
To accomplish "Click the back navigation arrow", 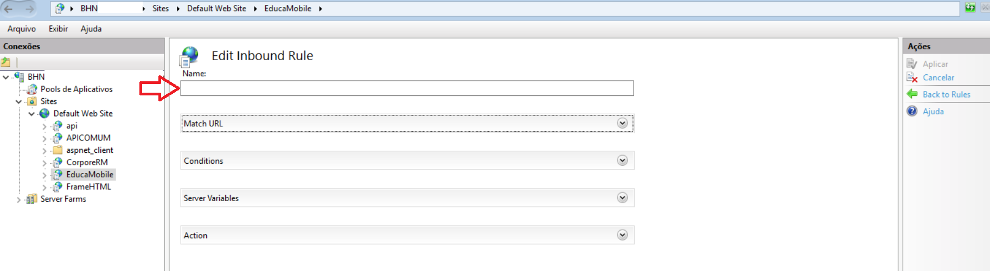I will click(x=9, y=9).
